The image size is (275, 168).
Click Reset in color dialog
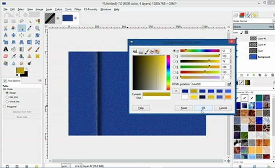pyautogui.click(x=184, y=108)
